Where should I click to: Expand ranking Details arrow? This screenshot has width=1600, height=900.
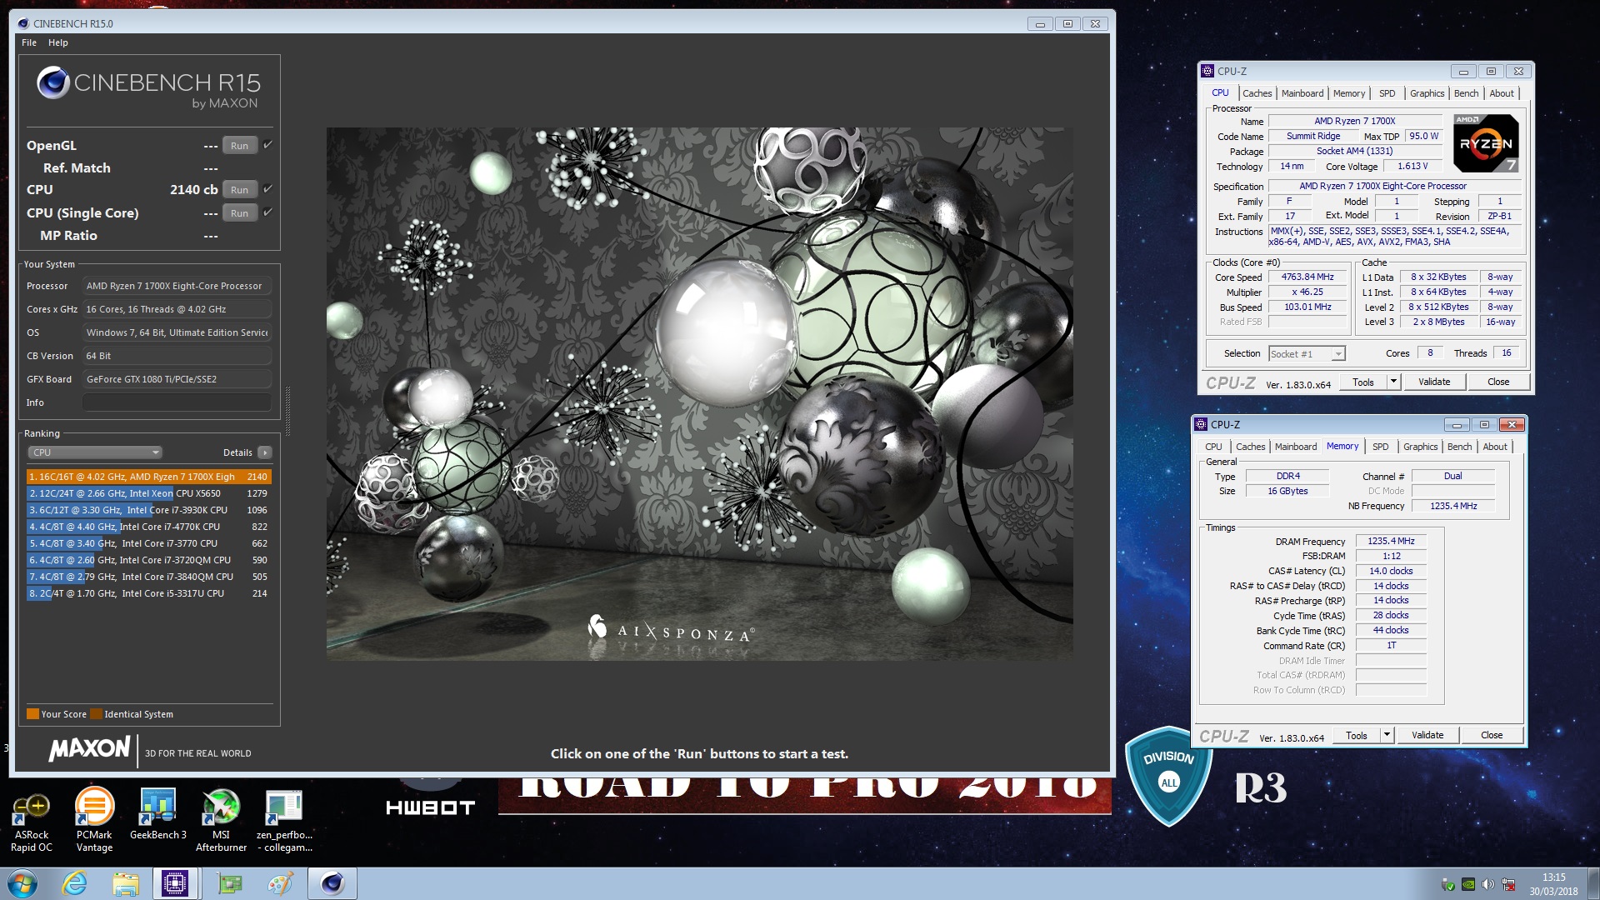click(264, 452)
